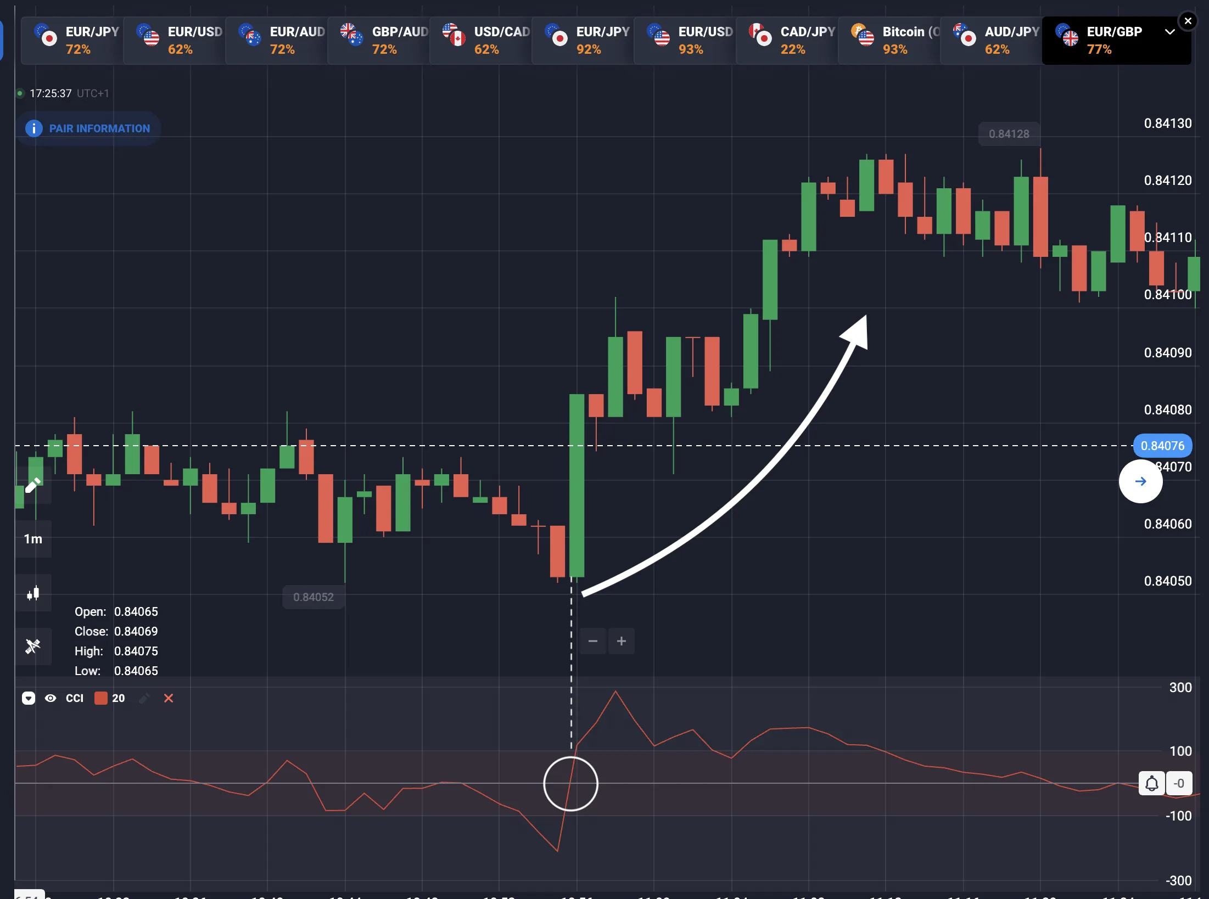Click the alert bell icon
This screenshot has width=1209, height=899.
(x=1152, y=783)
